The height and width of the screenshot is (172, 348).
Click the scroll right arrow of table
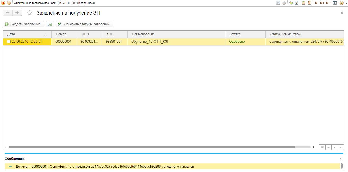tap(314, 147)
